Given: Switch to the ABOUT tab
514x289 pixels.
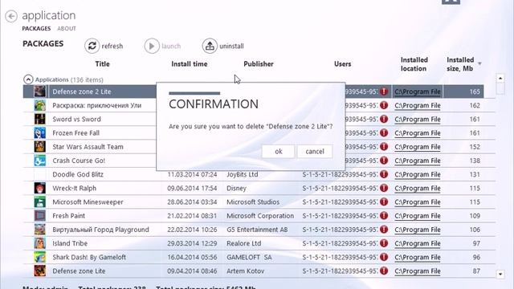Looking at the screenshot, I should coord(67,29).
